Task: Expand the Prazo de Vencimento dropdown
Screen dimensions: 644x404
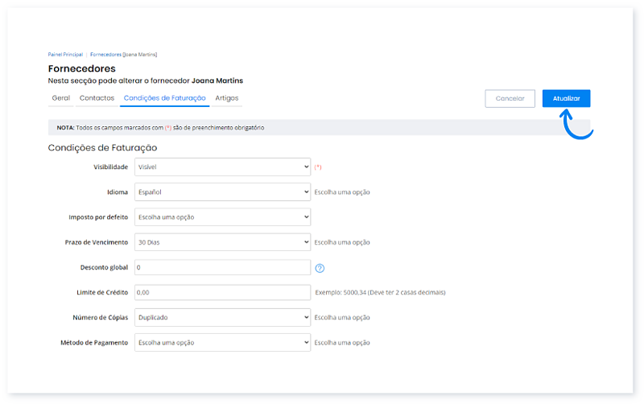Action: [222, 242]
